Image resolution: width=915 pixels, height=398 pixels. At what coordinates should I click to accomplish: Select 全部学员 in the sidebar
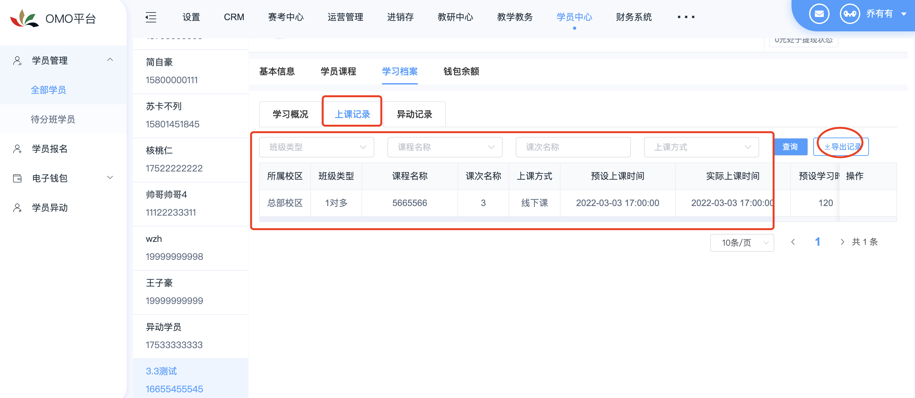coord(48,90)
